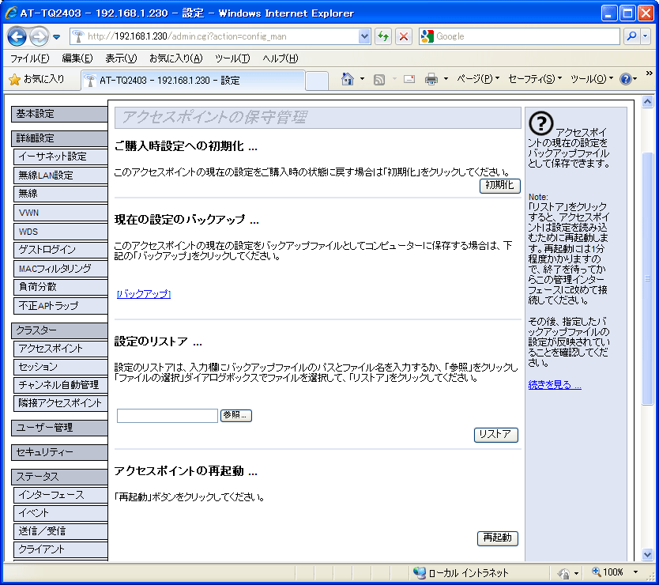Viewport: 659px width, 585px height.
Task: Open the ツール(O) command menu
Action: point(592,78)
